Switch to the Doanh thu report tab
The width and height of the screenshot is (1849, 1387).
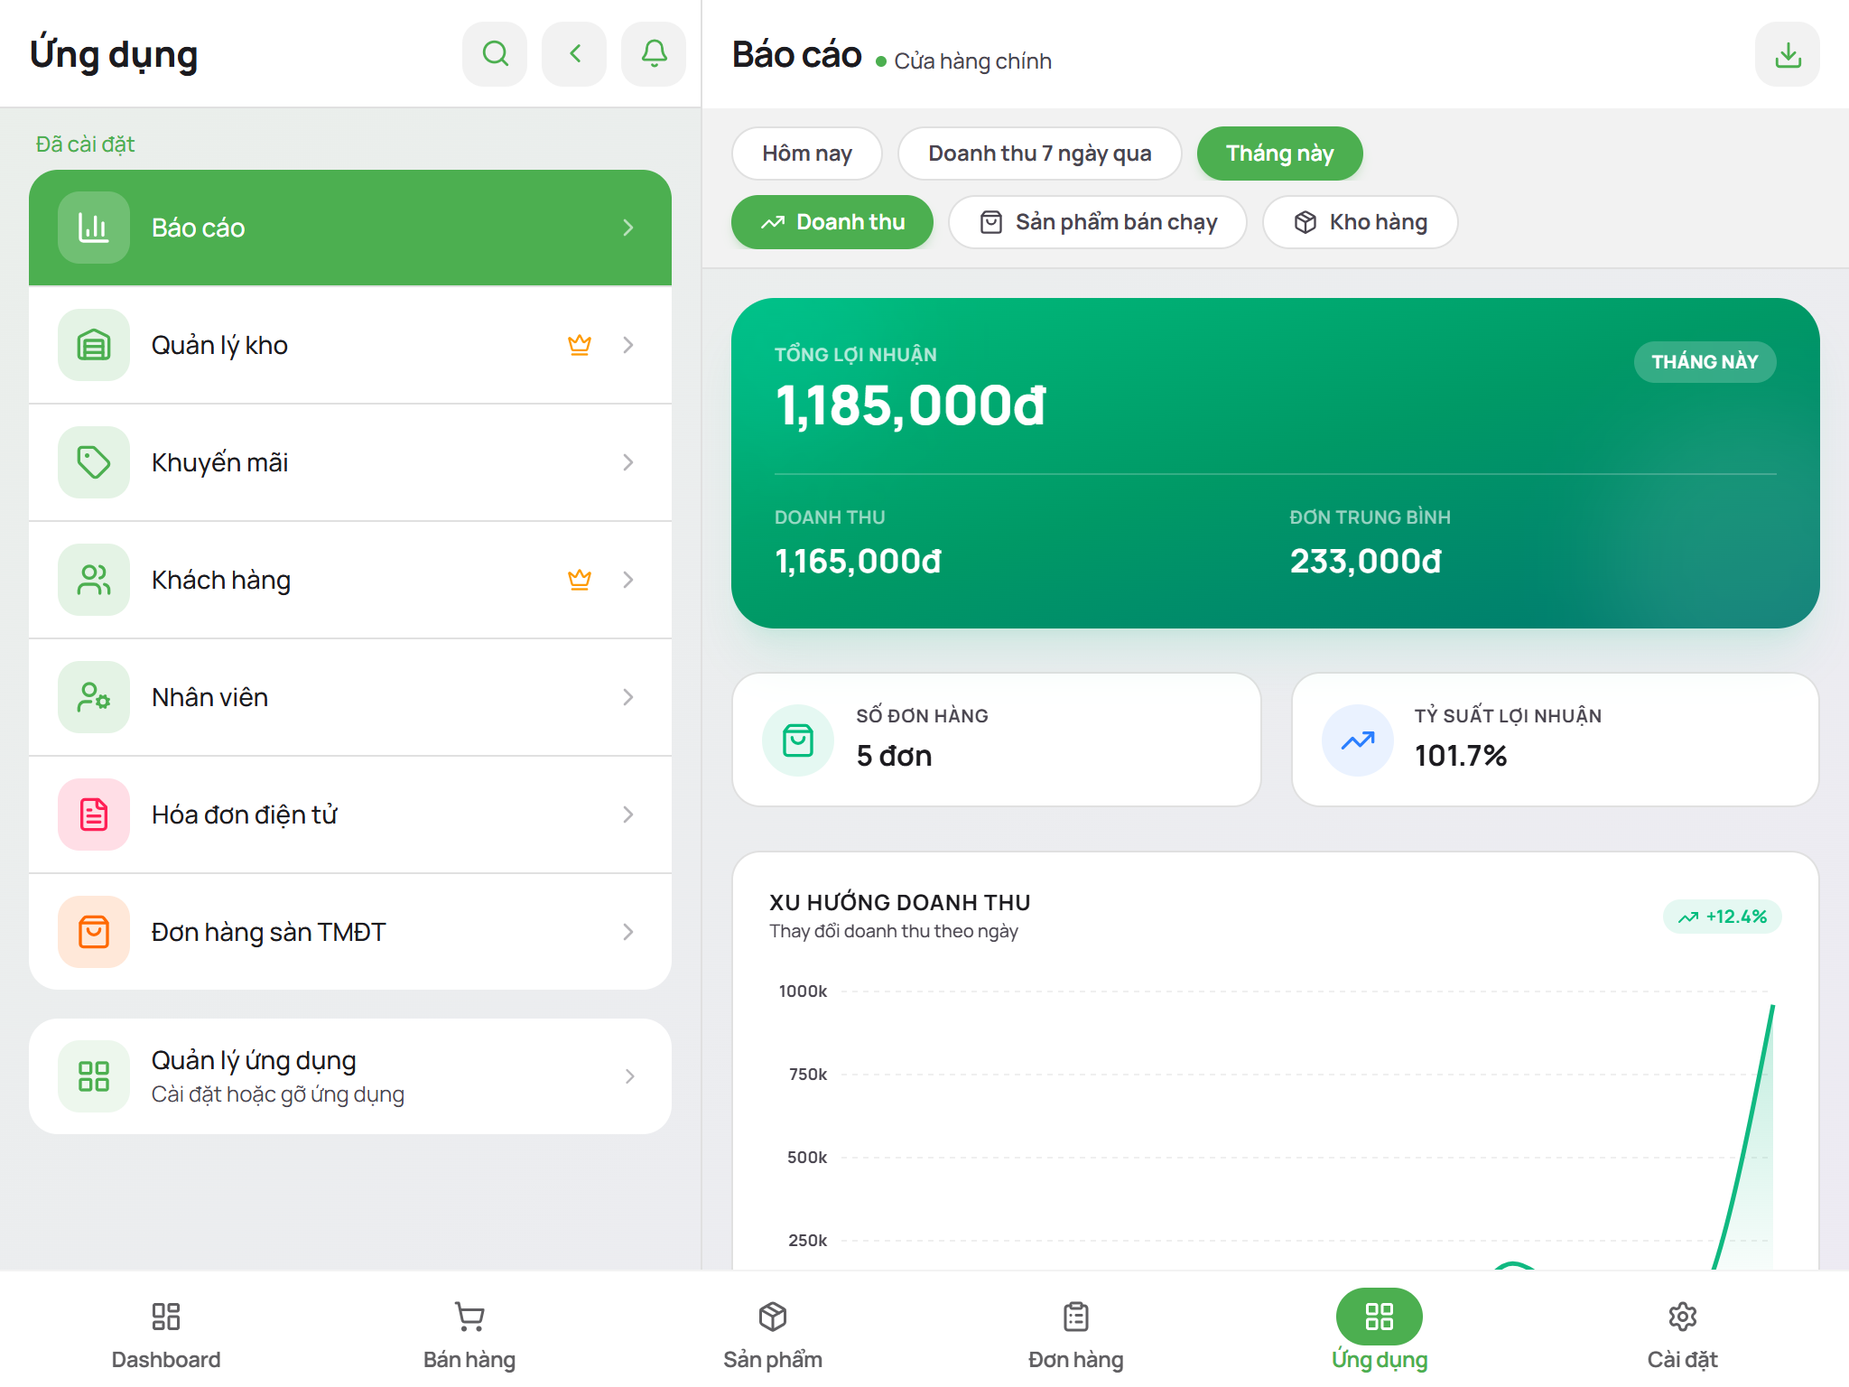click(x=832, y=222)
